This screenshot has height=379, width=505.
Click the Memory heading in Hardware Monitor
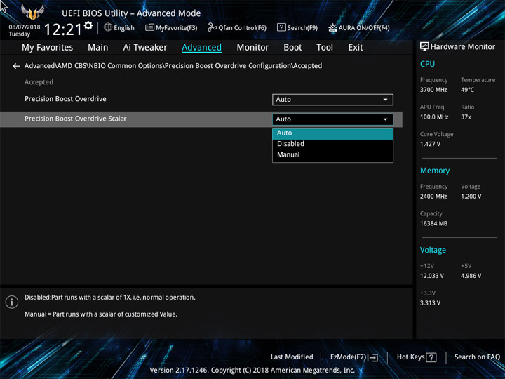click(435, 171)
